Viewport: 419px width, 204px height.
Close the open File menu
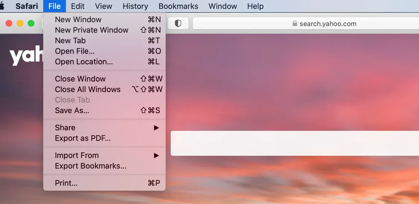(x=55, y=6)
